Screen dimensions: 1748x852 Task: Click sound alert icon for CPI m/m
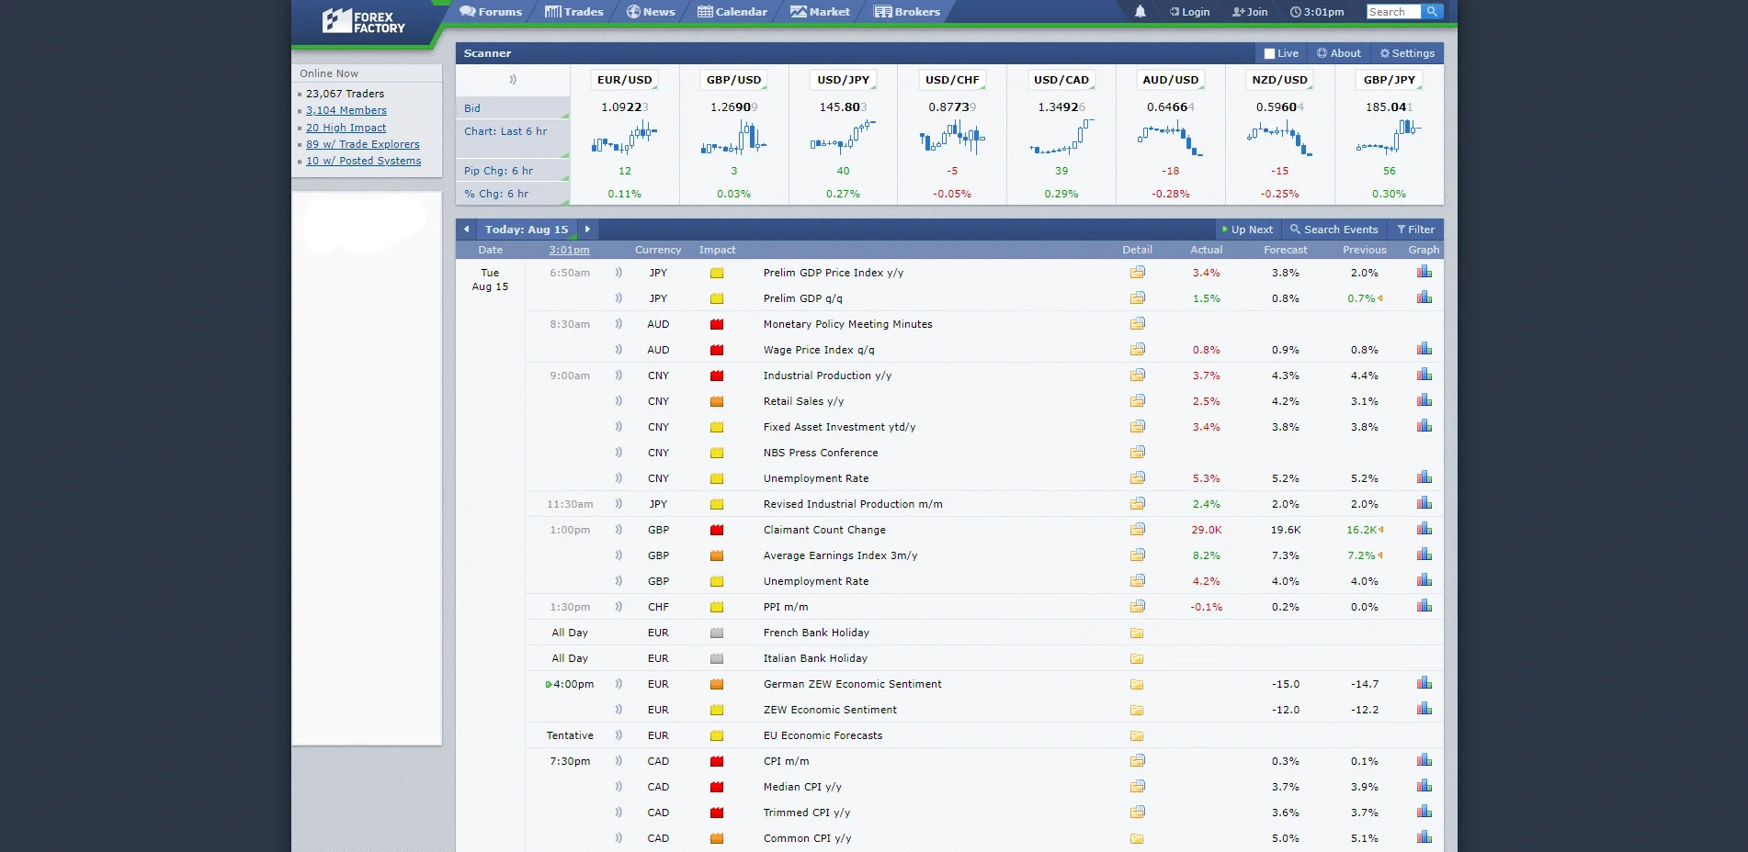(619, 761)
